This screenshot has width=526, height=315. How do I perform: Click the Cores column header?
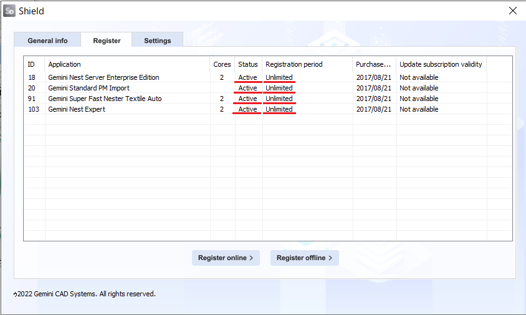222,64
